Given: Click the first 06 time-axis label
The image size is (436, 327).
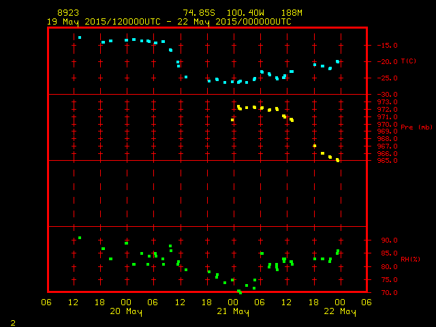Looking at the screenshot, I should [x=46, y=302].
